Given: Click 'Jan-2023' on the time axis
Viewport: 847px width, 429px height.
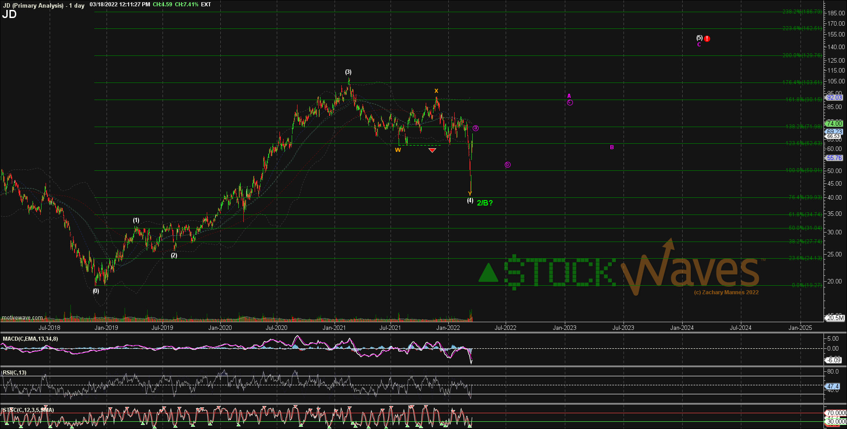Looking at the screenshot, I should (564, 328).
